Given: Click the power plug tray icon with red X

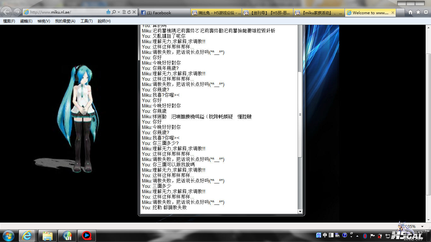Looking at the screenshot, I should click(380, 236).
